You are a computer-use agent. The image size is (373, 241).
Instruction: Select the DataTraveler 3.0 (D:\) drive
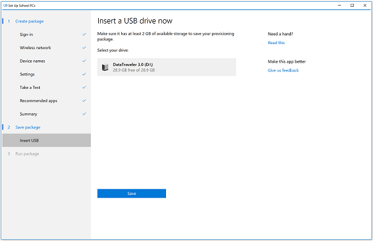pyautogui.click(x=167, y=67)
